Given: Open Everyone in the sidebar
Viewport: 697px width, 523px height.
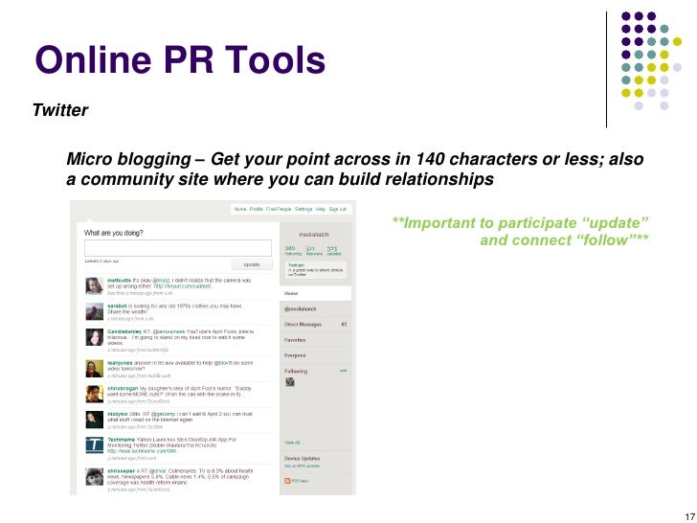Looking at the screenshot, I should pos(316,355).
